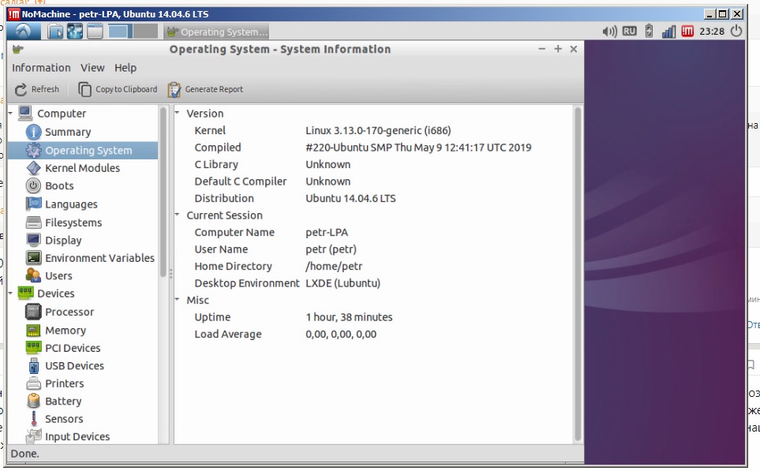Select the 'Load Average' row
The width and height of the screenshot is (760, 471).
coord(373,334)
